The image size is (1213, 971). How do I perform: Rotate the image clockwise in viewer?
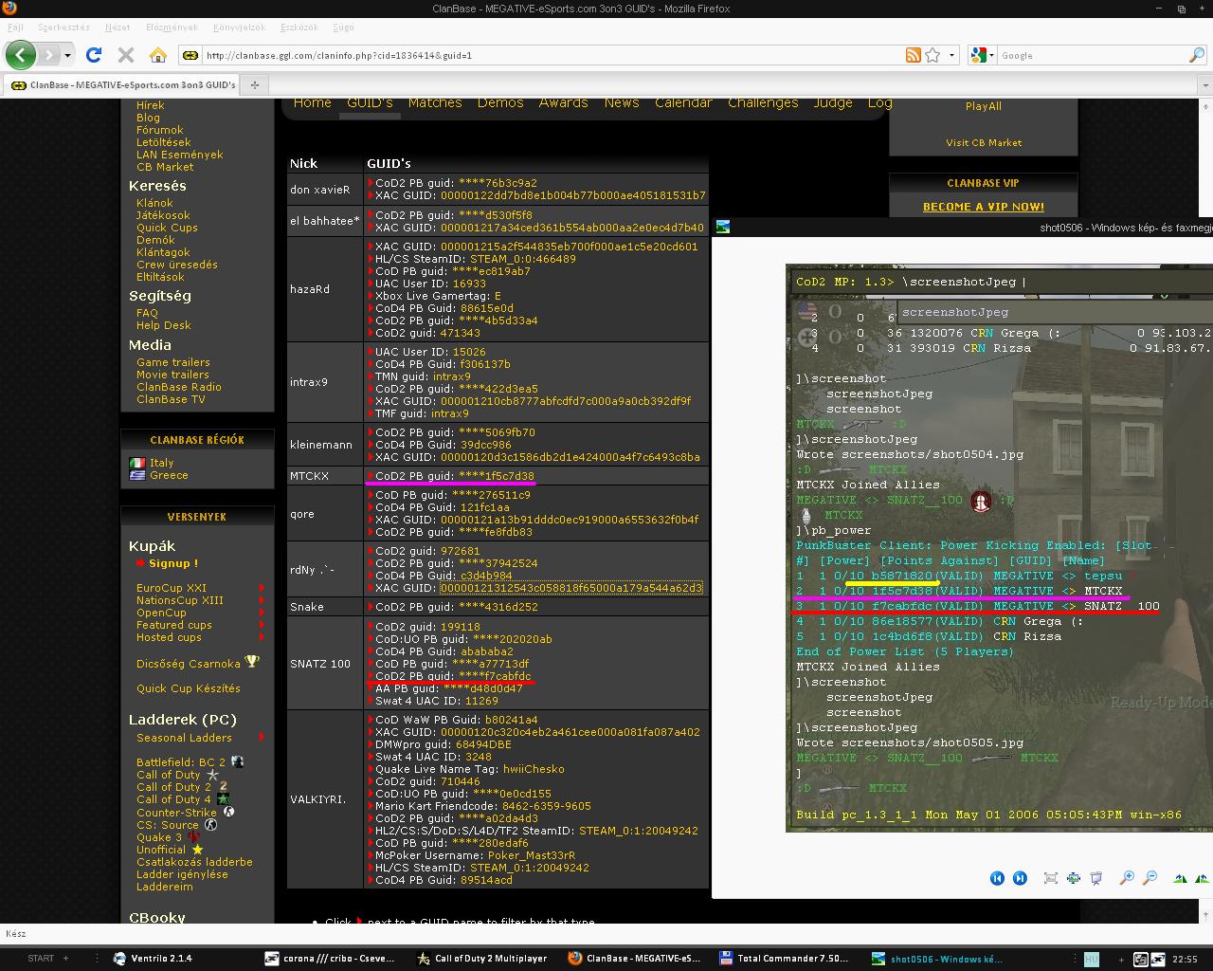pyautogui.click(x=1180, y=878)
